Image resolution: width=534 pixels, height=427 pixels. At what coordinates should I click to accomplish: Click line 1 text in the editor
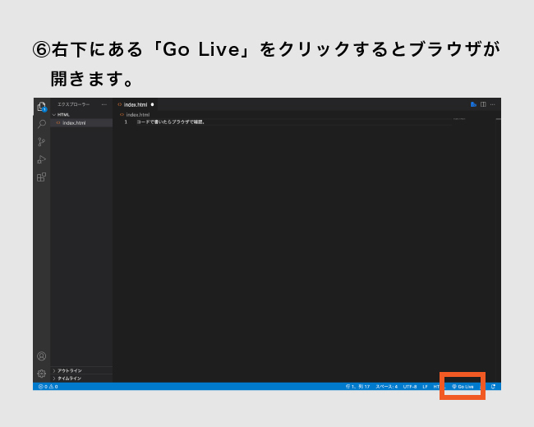(170, 122)
